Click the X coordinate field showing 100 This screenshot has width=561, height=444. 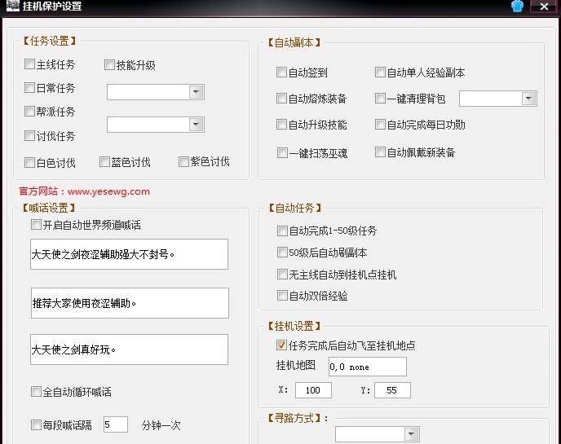coord(312,390)
